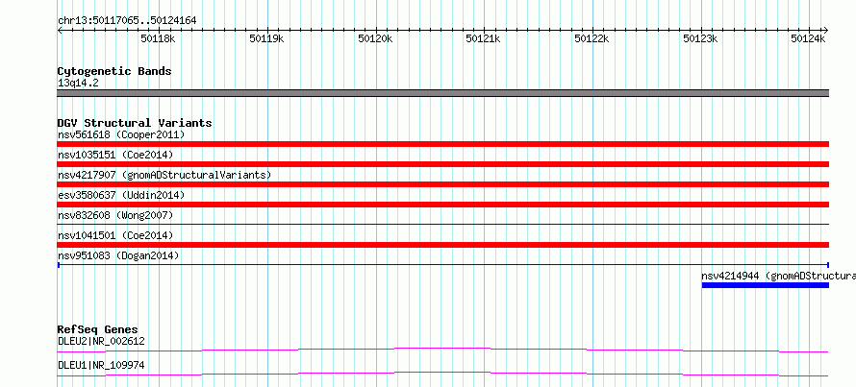Open the Cytogenetic Bands track title
Viewport: 856px width, 387px height.
click(x=114, y=71)
